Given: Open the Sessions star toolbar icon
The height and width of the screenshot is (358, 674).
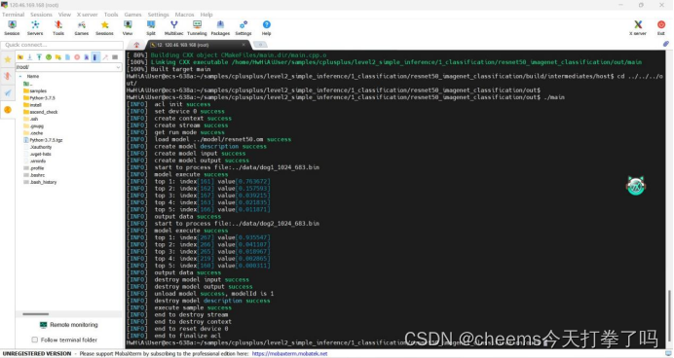Looking at the screenshot, I should pos(104,27).
